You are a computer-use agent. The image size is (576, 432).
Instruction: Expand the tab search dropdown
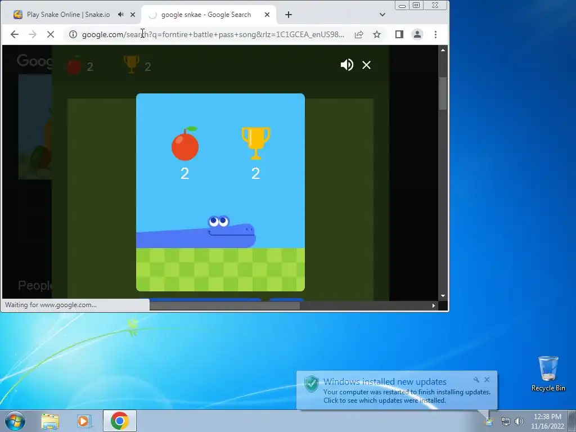(382, 15)
